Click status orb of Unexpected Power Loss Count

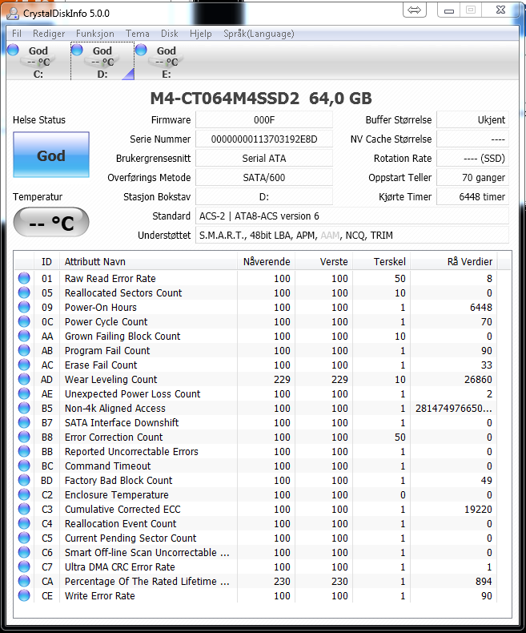coord(24,393)
